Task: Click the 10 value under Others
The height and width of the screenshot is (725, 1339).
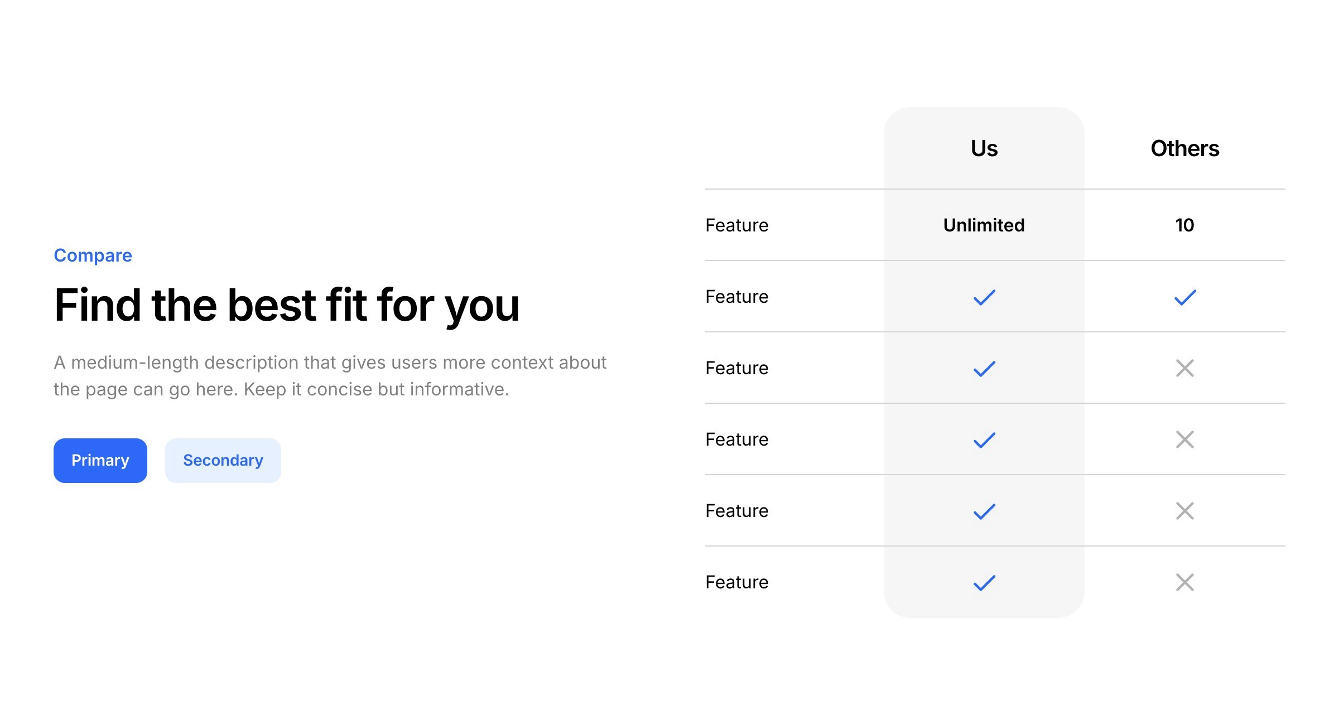Action: (1184, 225)
